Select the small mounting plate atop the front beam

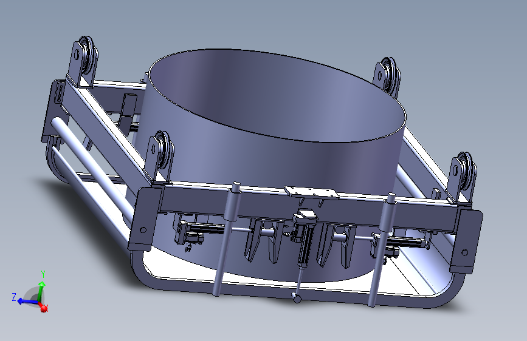click(311, 193)
